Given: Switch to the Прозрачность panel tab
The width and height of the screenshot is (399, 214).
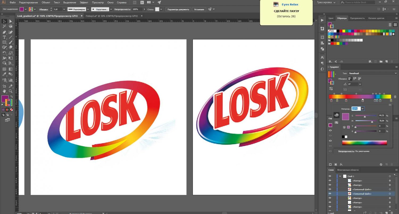Looking at the screenshot, I should (357, 18).
